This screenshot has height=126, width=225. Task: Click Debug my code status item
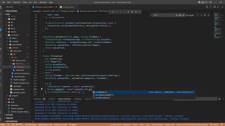(60, 125)
